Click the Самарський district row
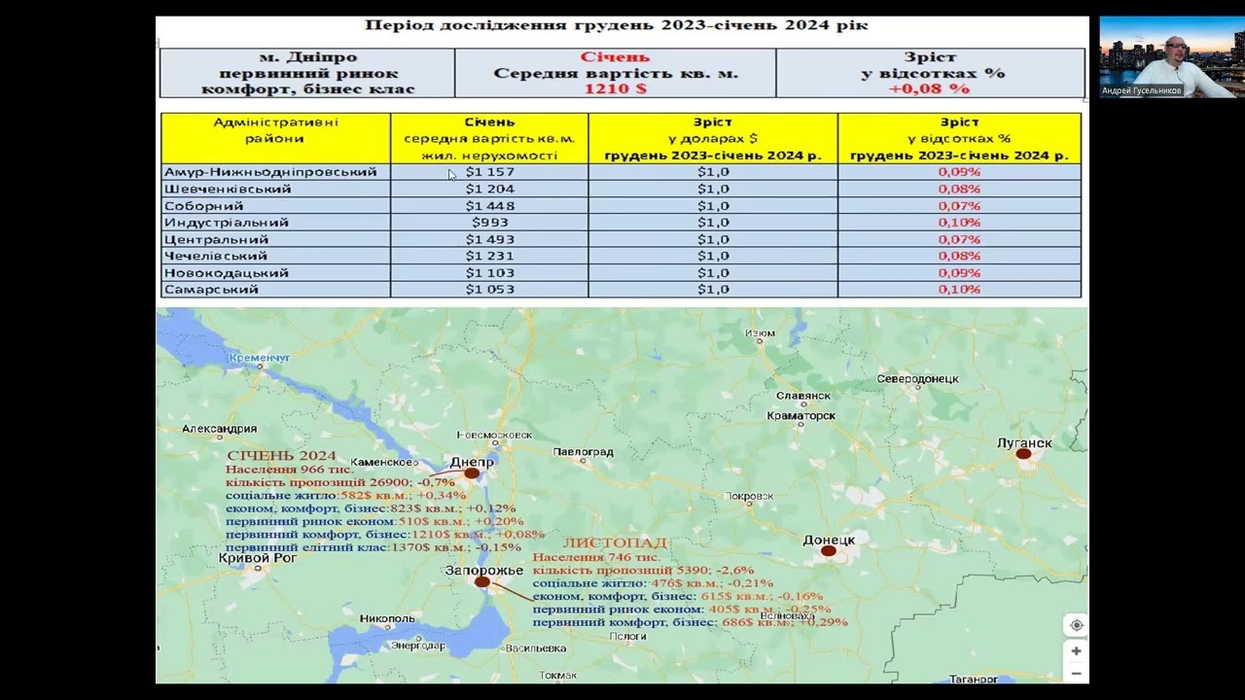Screen dimensions: 1245x700 click(621, 290)
